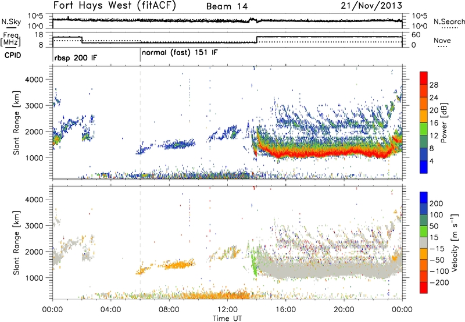Click the "08:00" time tick label
The image size is (465, 322).
169,310
